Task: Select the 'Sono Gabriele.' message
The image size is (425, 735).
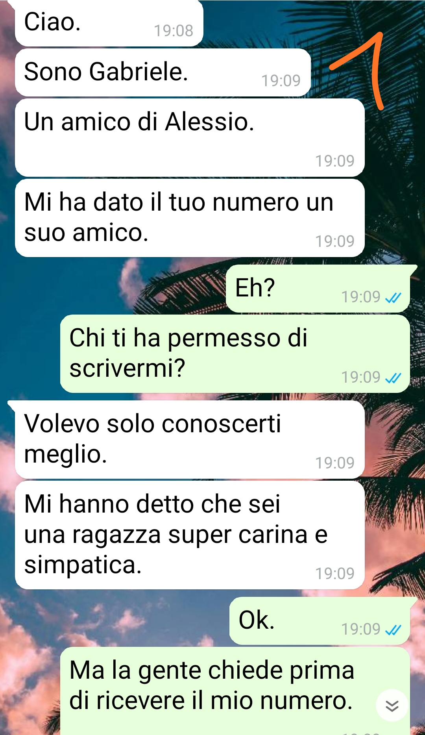Action: click(x=163, y=72)
